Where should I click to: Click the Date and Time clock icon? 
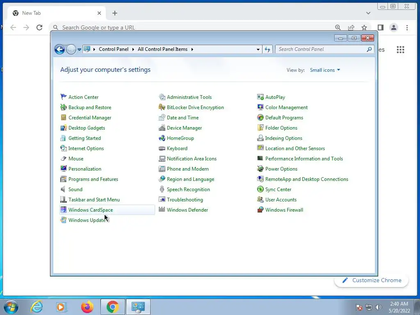162,118
